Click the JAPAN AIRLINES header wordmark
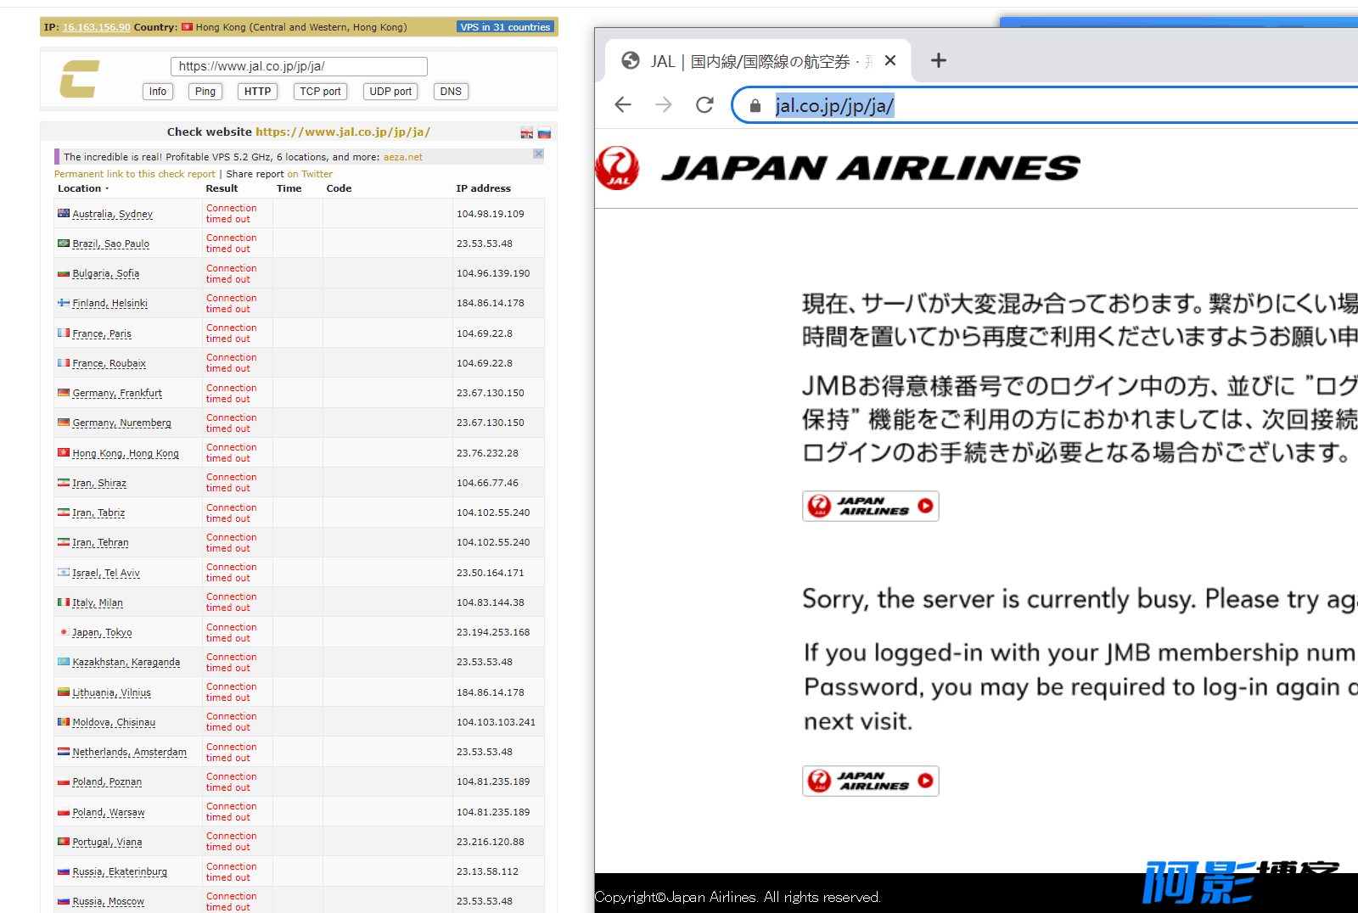 point(870,168)
